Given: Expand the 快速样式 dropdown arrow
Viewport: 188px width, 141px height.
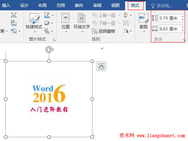Looking at the screenshot, I should [35, 32].
